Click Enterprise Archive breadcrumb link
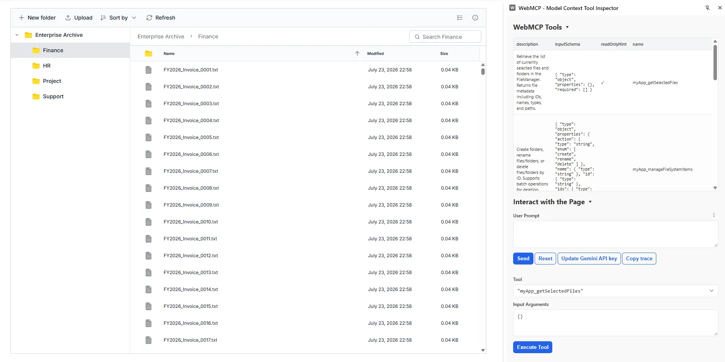 161,36
